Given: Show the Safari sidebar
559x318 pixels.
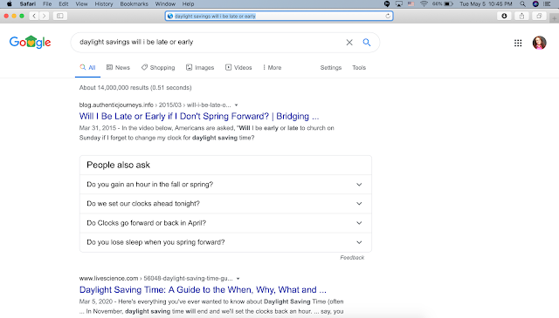Looking at the screenshot, I should pyautogui.click(x=60, y=16).
